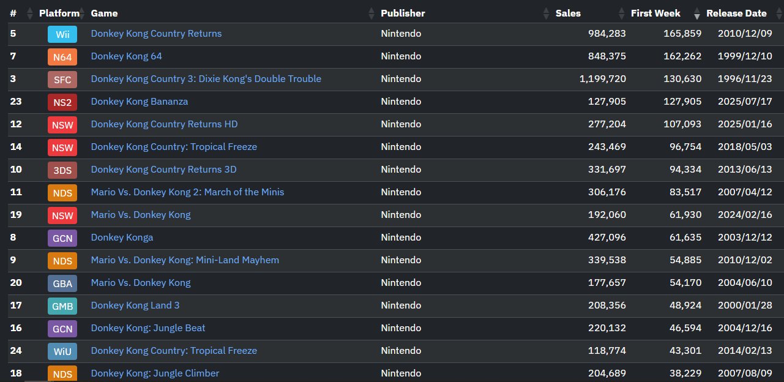The width and height of the screenshot is (784, 382).
Task: Click NSW badge in 243,469 sales row
Action: coord(62,148)
